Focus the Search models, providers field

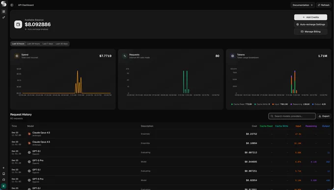click(x=292, y=116)
